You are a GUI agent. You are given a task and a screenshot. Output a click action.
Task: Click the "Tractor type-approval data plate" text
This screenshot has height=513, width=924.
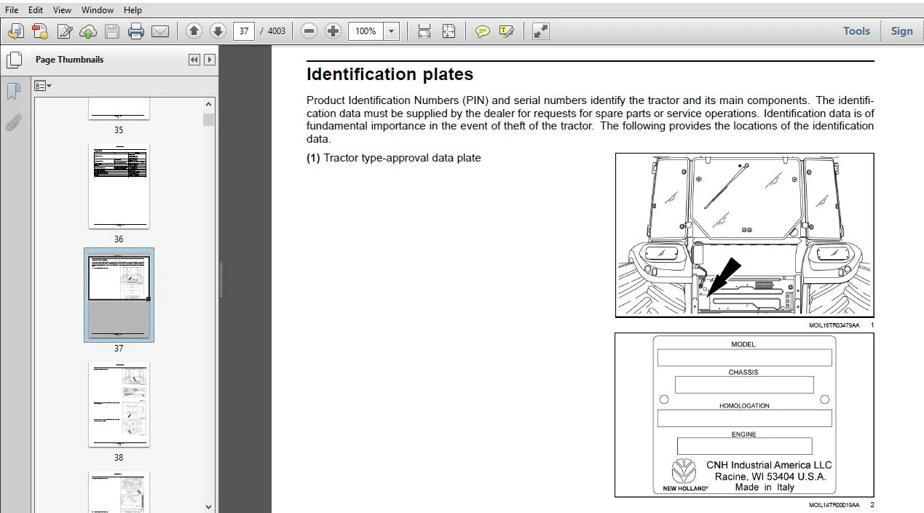pyautogui.click(x=402, y=158)
